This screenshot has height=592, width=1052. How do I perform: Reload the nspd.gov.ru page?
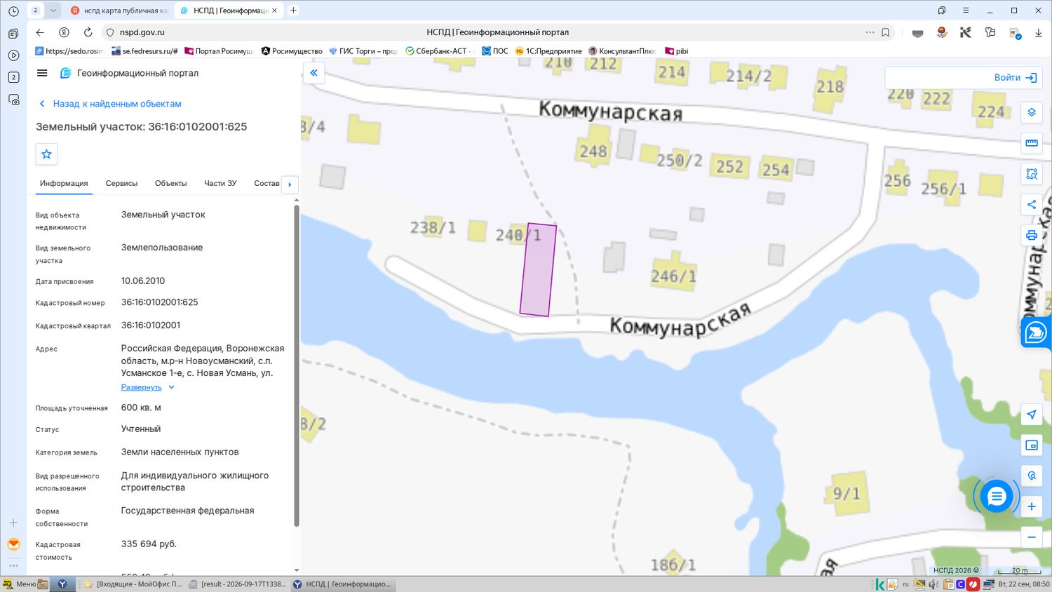coord(88,32)
